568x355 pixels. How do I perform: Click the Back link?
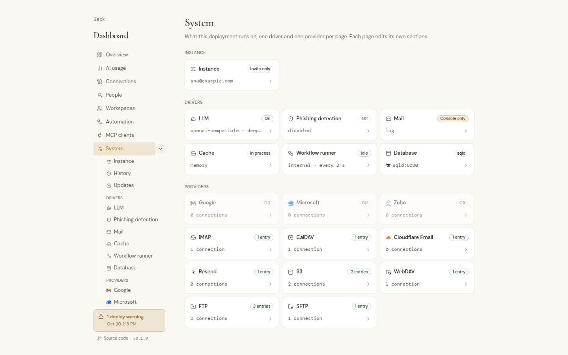click(x=99, y=19)
